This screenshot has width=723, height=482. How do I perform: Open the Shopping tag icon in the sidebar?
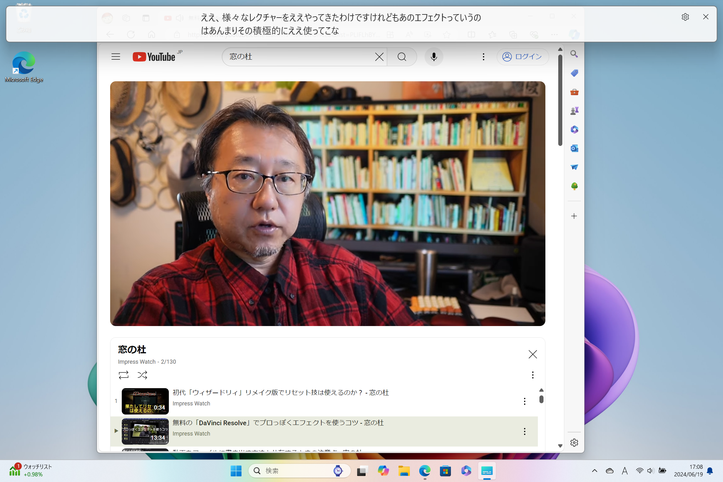point(574,73)
